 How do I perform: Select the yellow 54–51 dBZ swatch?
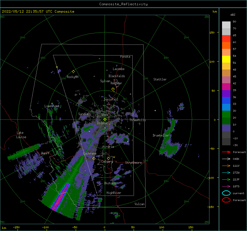tap(226, 59)
